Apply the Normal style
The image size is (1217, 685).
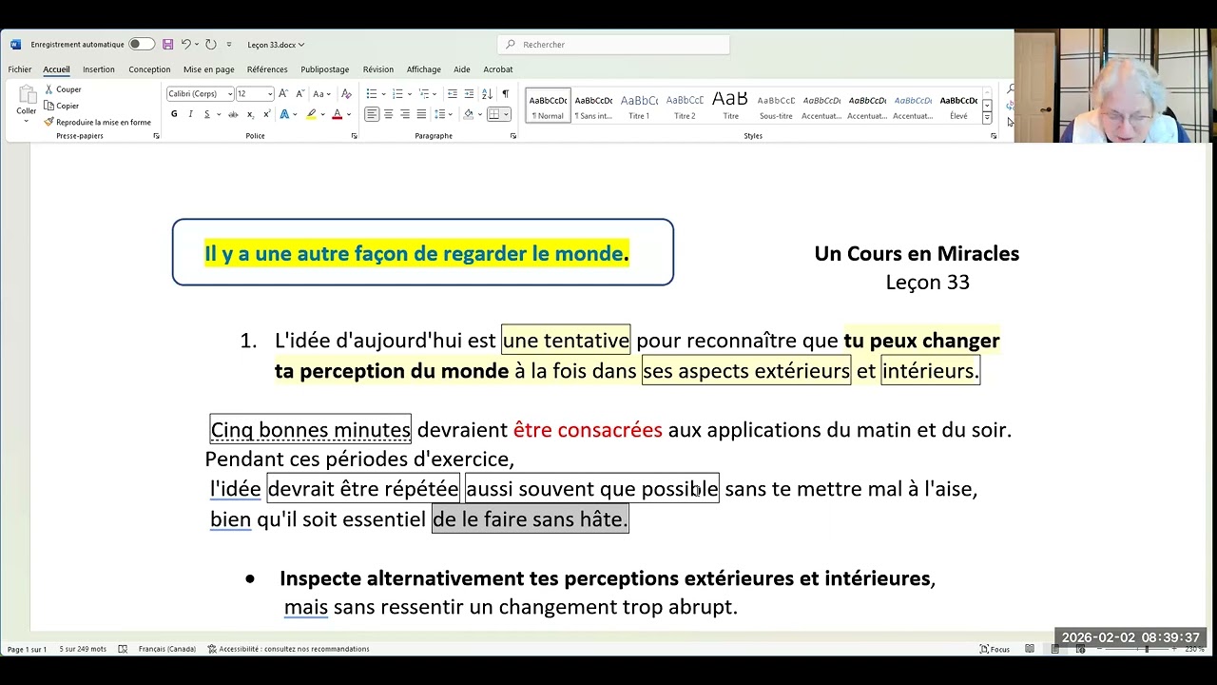[x=548, y=107]
